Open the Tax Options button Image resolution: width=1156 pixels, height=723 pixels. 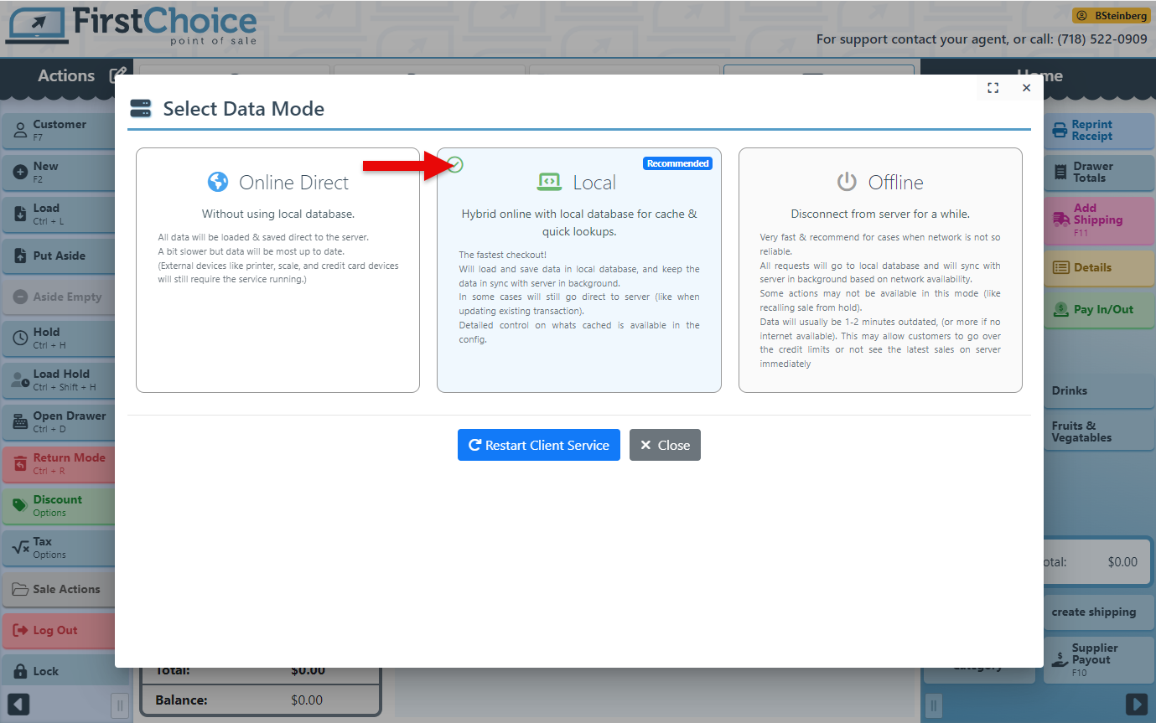point(58,547)
